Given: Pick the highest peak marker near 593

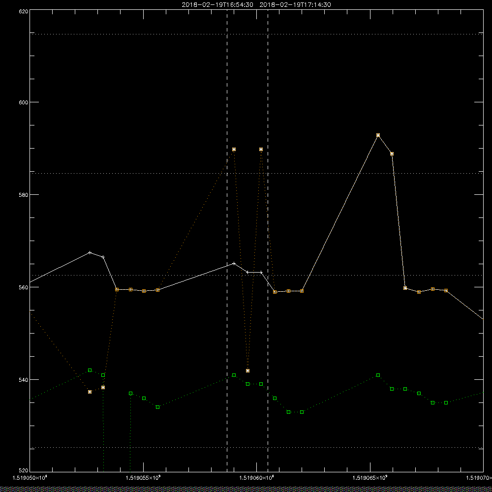Looking at the screenshot, I should pyautogui.click(x=378, y=135).
